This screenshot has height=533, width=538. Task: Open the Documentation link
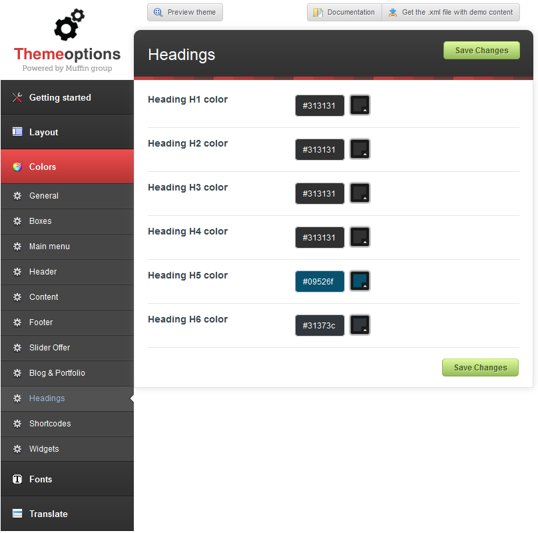(344, 13)
